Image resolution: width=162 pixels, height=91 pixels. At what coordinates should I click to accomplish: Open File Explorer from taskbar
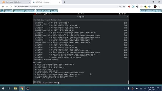click(15, 88)
